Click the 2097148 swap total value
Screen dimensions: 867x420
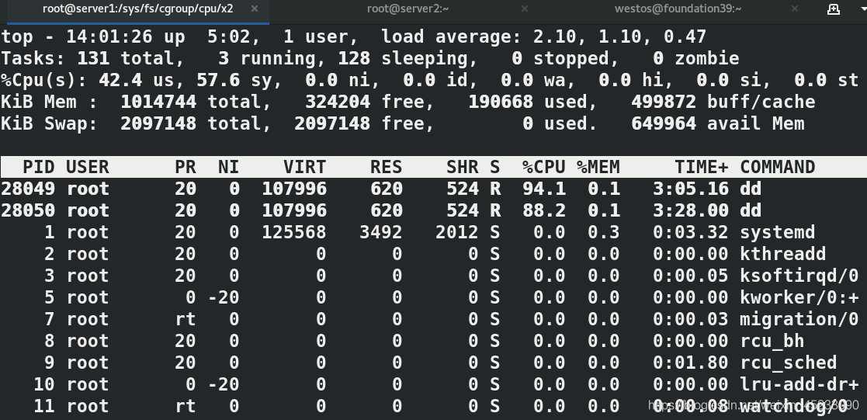pos(158,123)
